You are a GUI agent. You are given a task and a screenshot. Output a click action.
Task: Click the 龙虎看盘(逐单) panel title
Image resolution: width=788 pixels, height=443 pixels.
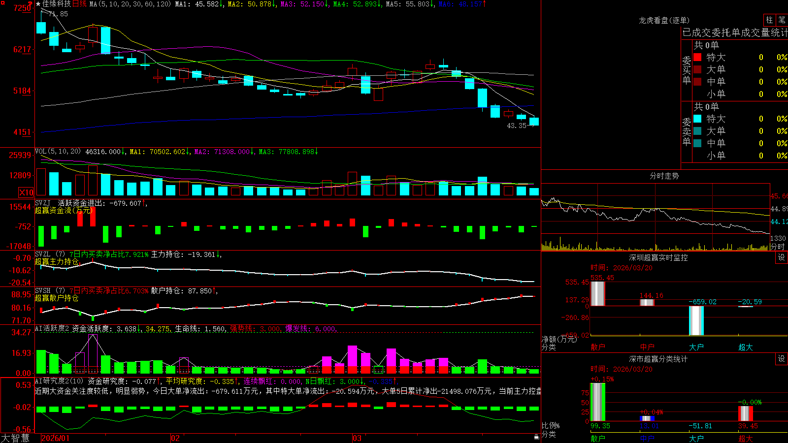point(664,20)
